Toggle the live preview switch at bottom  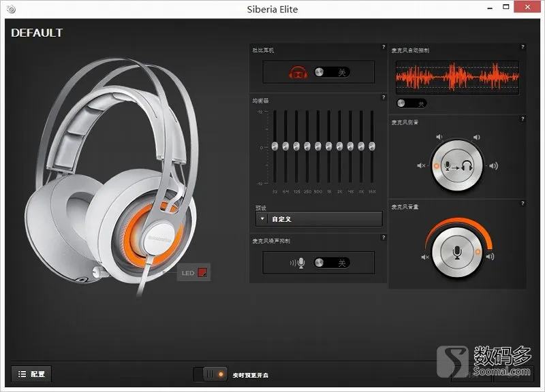click(211, 374)
